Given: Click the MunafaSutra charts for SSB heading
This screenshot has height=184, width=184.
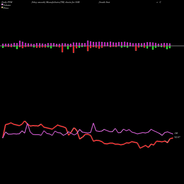Looking at the screenshot, I should (x=56, y=2).
